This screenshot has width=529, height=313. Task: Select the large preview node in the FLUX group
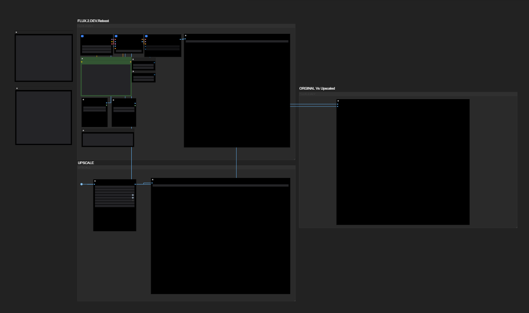pyautogui.click(x=237, y=90)
